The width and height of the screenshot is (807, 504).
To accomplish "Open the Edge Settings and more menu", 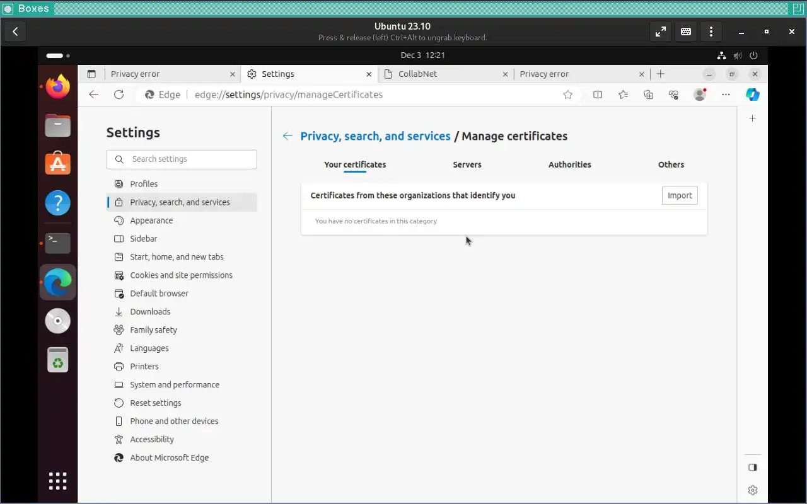I will point(726,94).
